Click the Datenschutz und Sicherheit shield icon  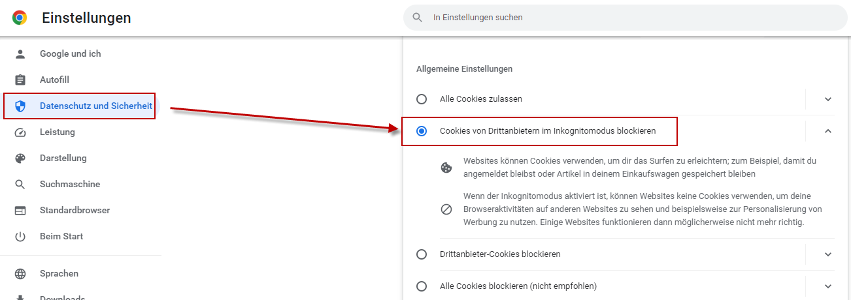click(20, 106)
